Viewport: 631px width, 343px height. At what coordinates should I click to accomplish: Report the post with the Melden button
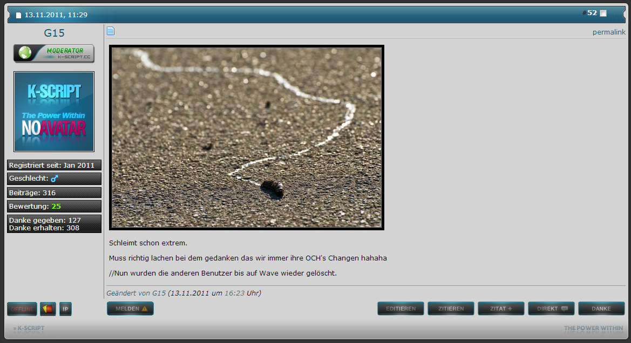click(131, 308)
